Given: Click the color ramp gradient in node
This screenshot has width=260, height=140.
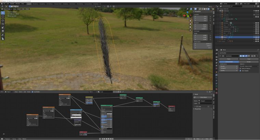Looking at the screenshot, I should (76, 115).
